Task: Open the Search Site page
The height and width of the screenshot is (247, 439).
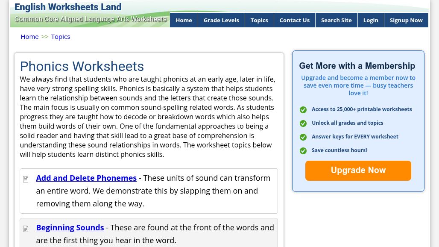Action: point(336,20)
